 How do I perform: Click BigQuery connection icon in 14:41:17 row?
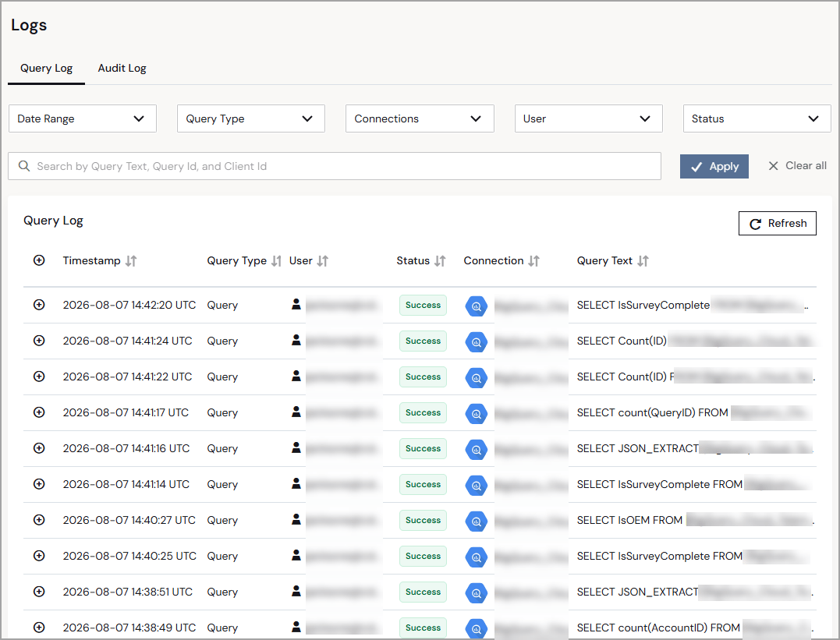(477, 414)
